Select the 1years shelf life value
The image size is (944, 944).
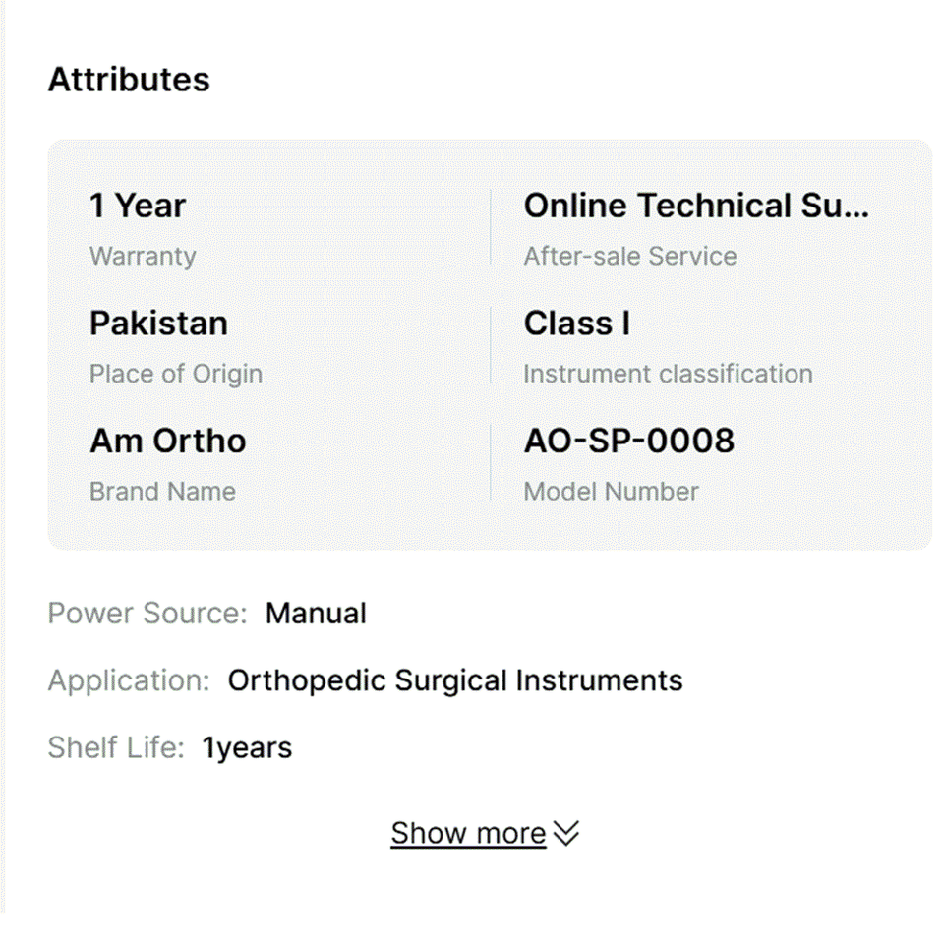coord(247,747)
